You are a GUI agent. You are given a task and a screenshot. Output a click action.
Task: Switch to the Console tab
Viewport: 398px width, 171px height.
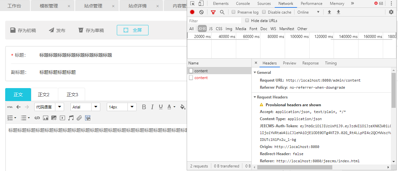tap(243, 4)
